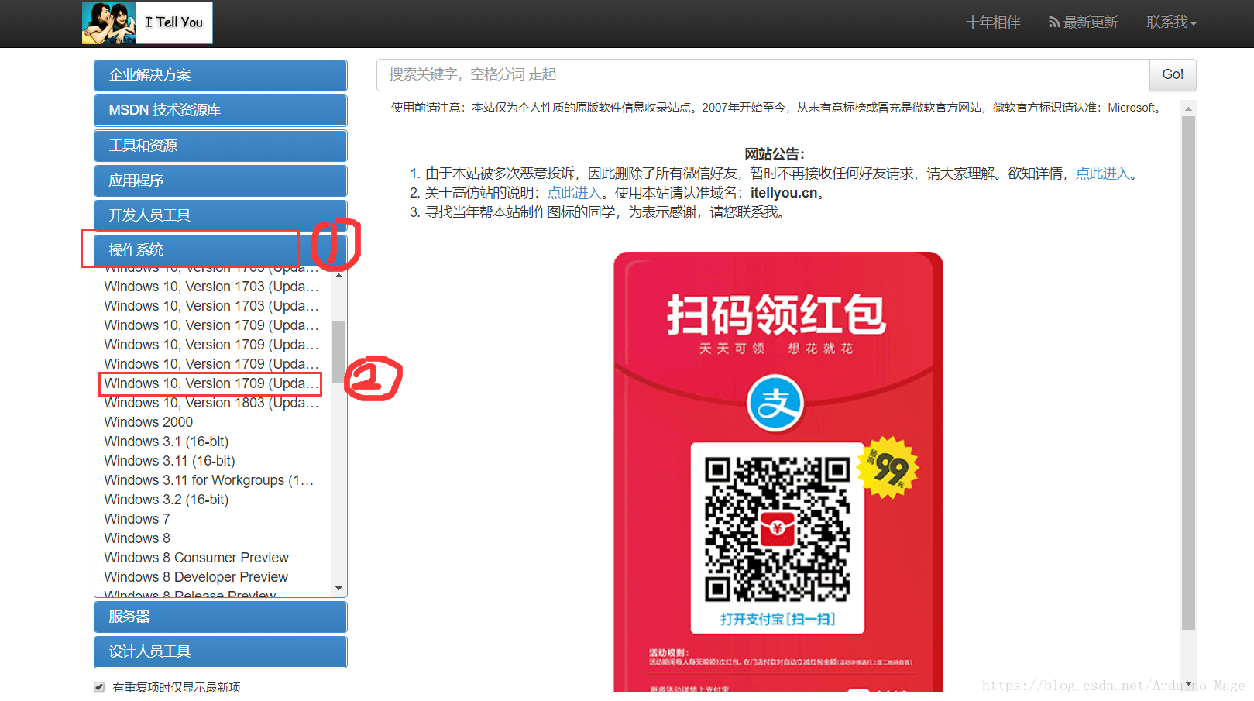The width and height of the screenshot is (1254, 701).
Task: Click the I Tell You site logo
Action: tap(147, 22)
